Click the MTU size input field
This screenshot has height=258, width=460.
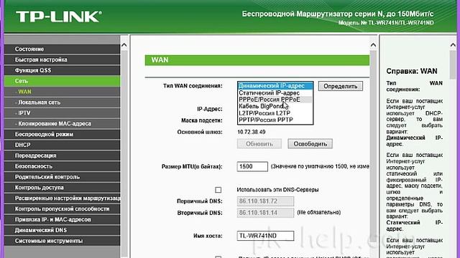[x=252, y=166]
